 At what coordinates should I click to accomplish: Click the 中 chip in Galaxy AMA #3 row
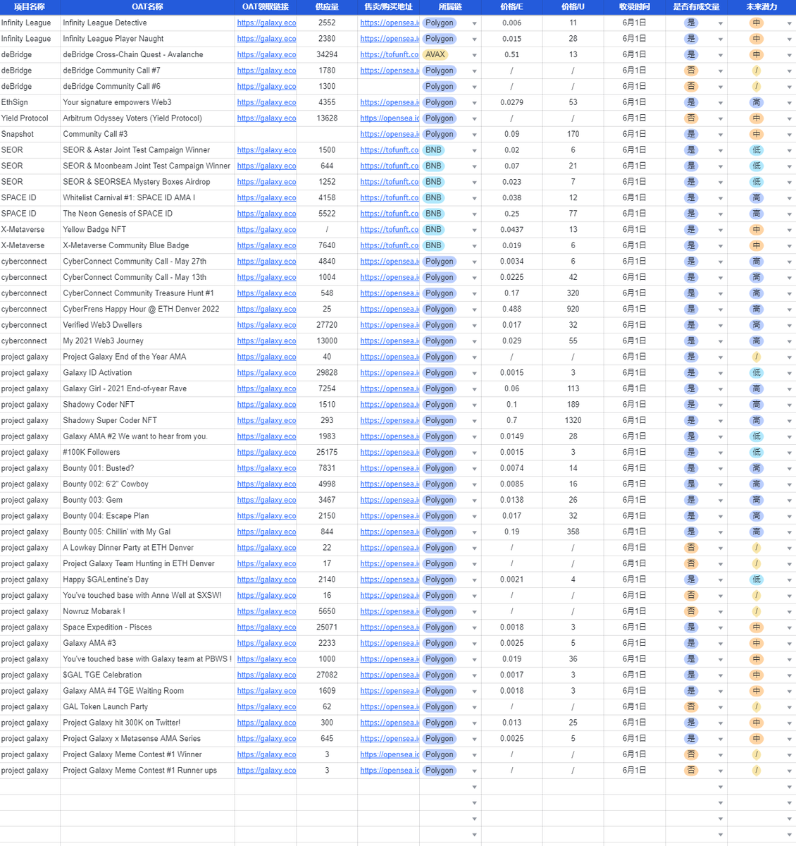(756, 643)
